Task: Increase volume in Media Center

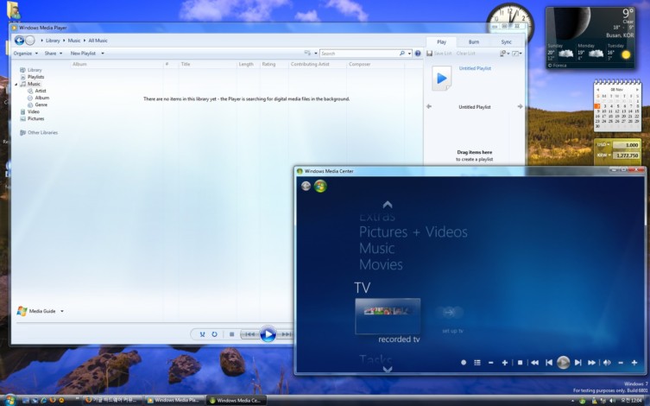Action: (634, 363)
